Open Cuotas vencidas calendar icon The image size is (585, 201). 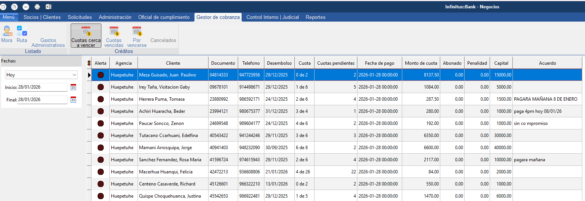[114, 31]
